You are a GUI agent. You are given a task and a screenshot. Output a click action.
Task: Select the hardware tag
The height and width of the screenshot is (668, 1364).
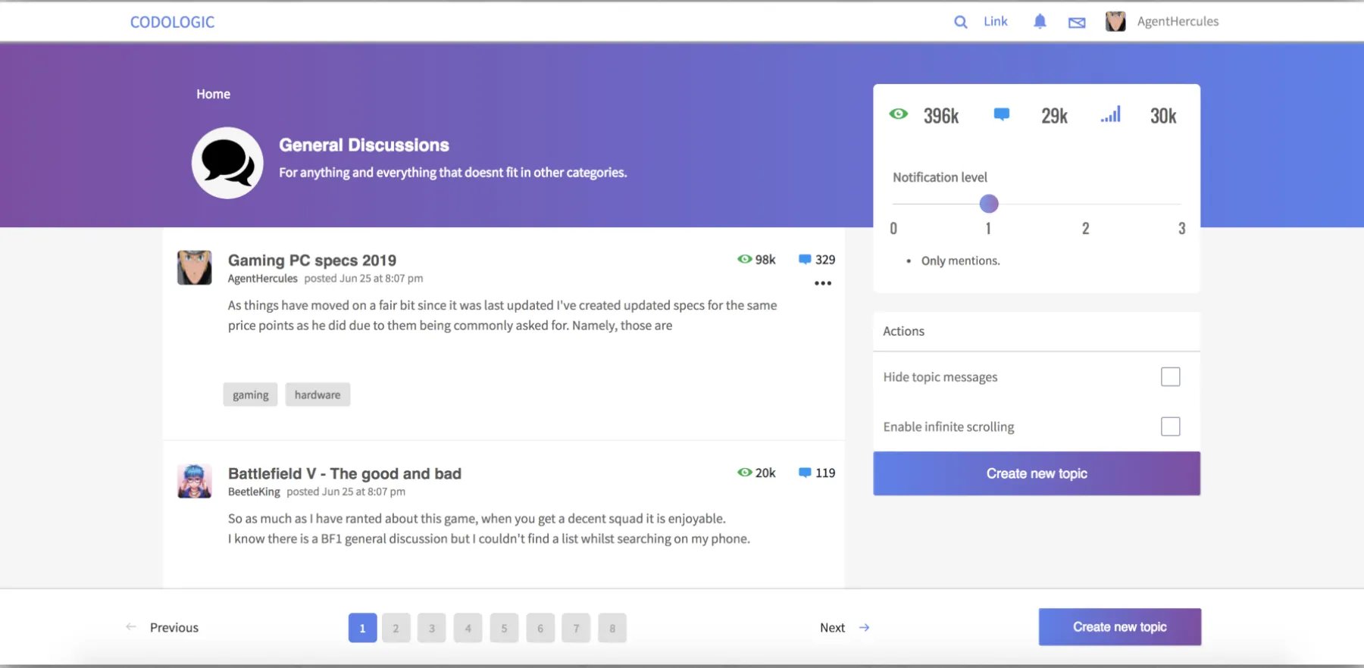tap(318, 395)
